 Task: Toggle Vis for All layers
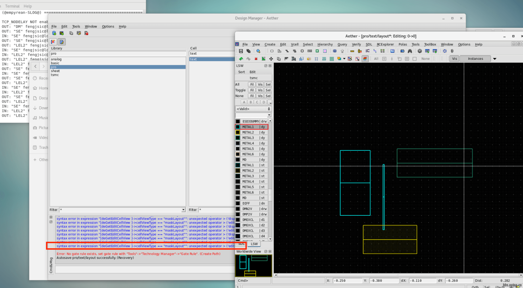point(260,85)
